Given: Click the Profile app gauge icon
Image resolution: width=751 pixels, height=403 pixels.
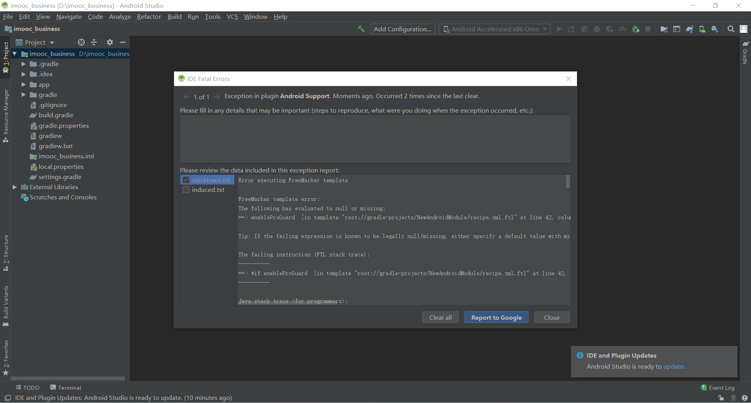Looking at the screenshot, I should pos(622,29).
